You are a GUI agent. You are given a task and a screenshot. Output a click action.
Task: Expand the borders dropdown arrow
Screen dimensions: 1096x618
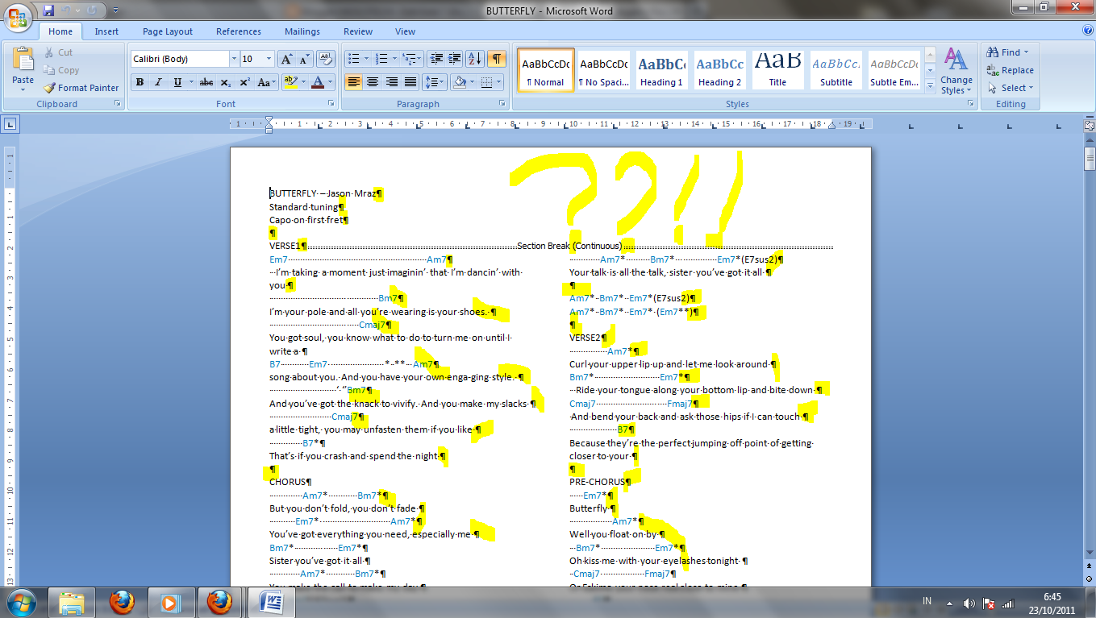(x=499, y=82)
